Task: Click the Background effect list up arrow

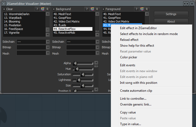Action: click(x=97, y=14)
